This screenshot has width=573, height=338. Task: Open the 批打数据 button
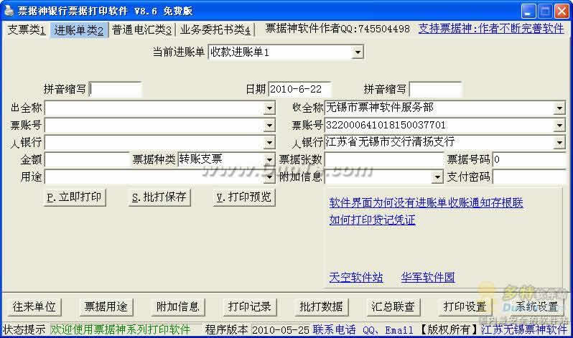pyautogui.click(x=321, y=306)
